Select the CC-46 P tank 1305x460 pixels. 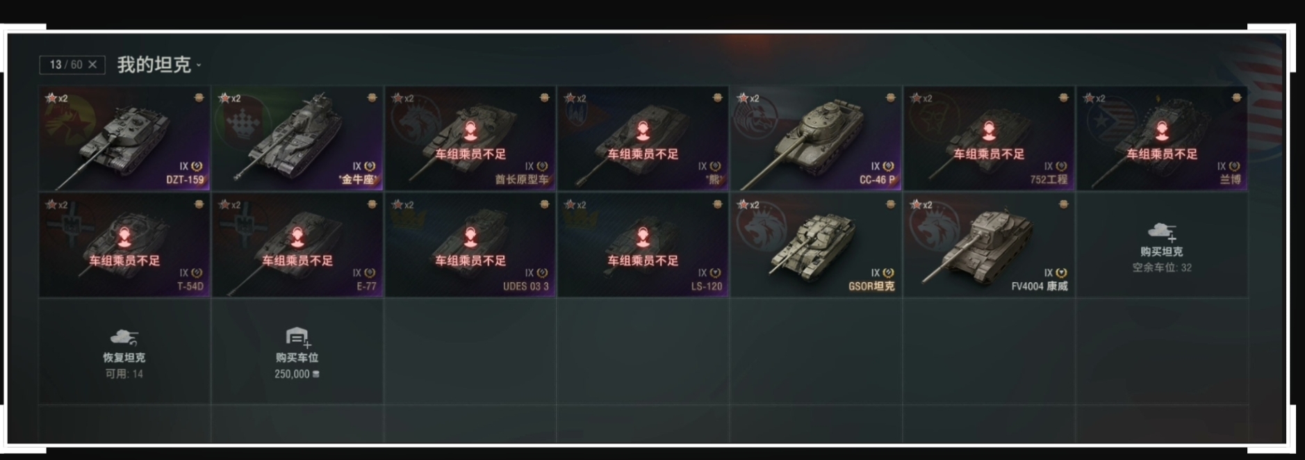[816, 138]
